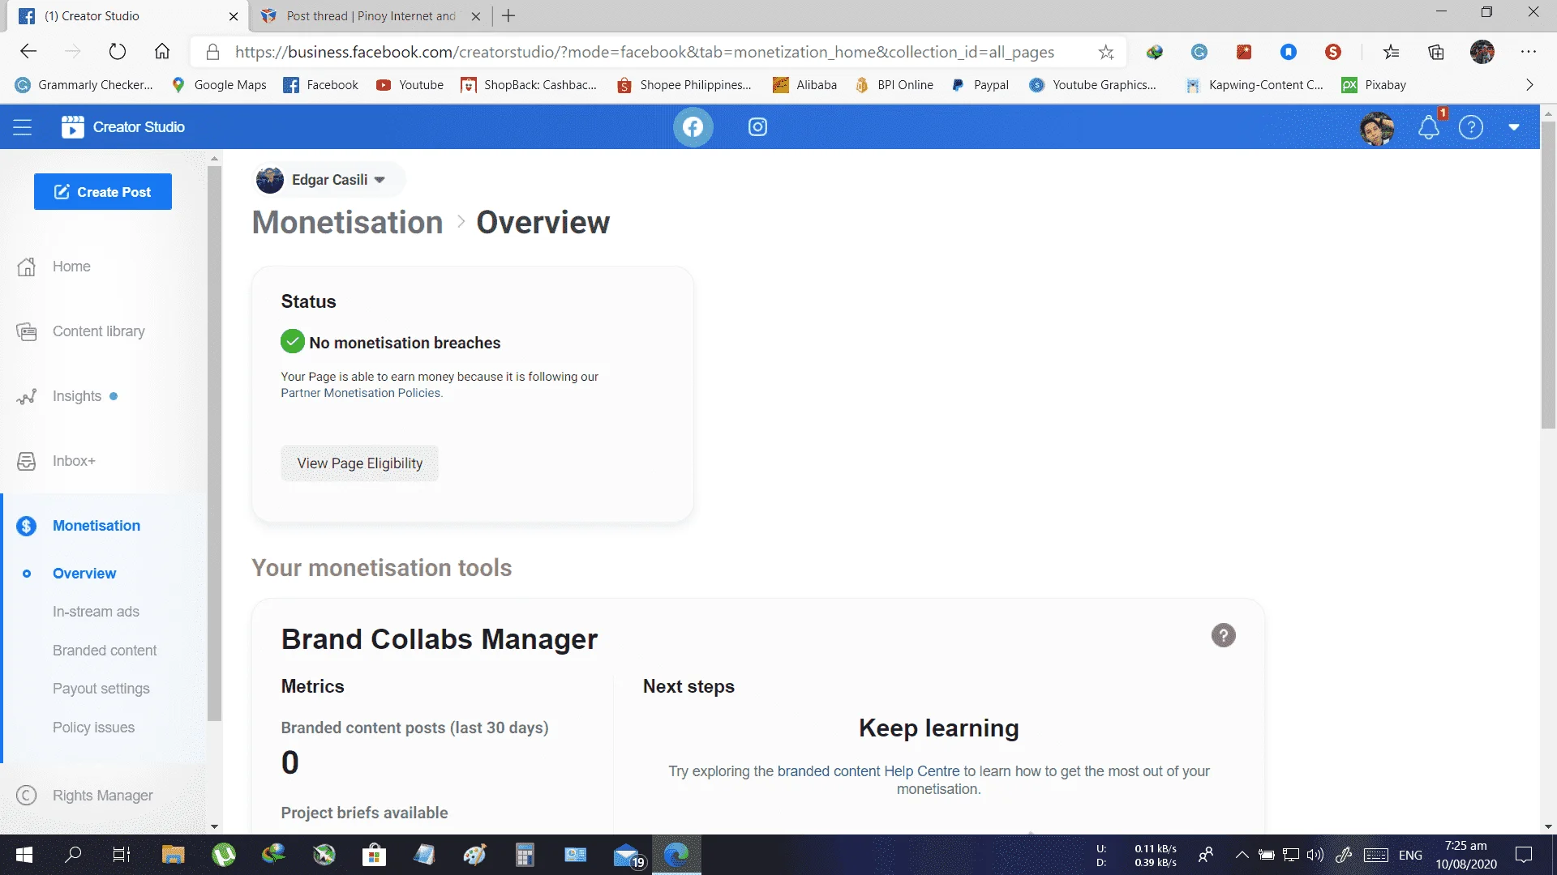Select Overview under Monetisation
The width and height of the screenshot is (1557, 875).
pyautogui.click(x=84, y=574)
